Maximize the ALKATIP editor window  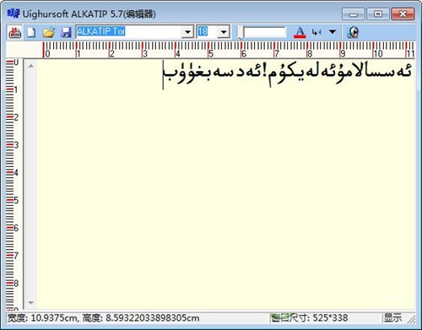pyautogui.click(x=378, y=14)
